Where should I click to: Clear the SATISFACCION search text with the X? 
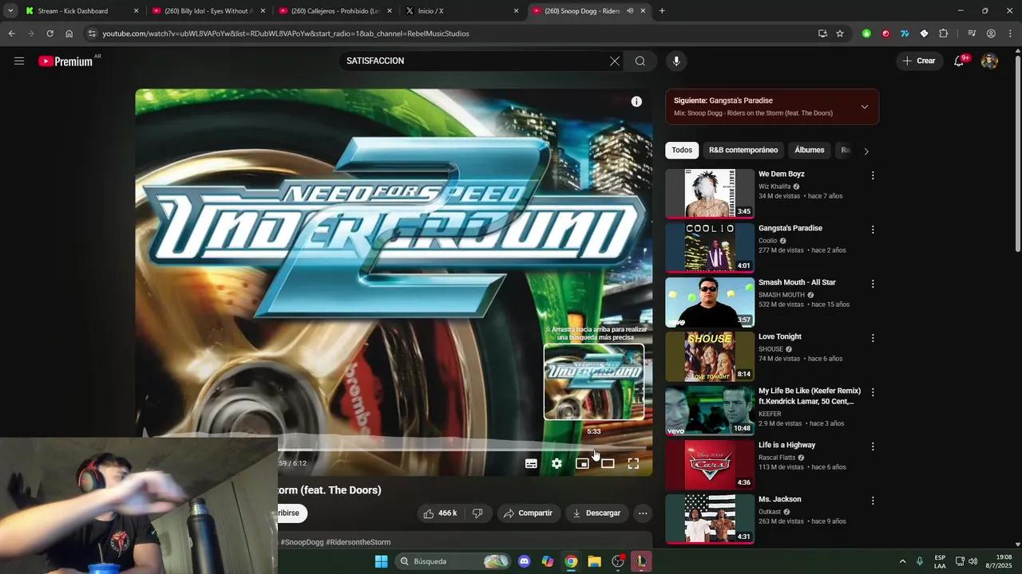[x=615, y=61]
